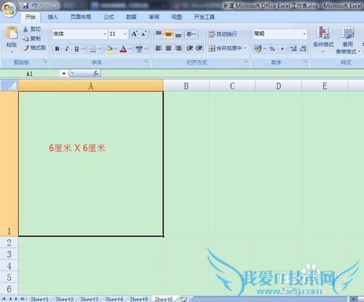This screenshot has height=302, width=364.
Task: Switch to the 数据 (Data) tab
Action: pyautogui.click(x=131, y=17)
